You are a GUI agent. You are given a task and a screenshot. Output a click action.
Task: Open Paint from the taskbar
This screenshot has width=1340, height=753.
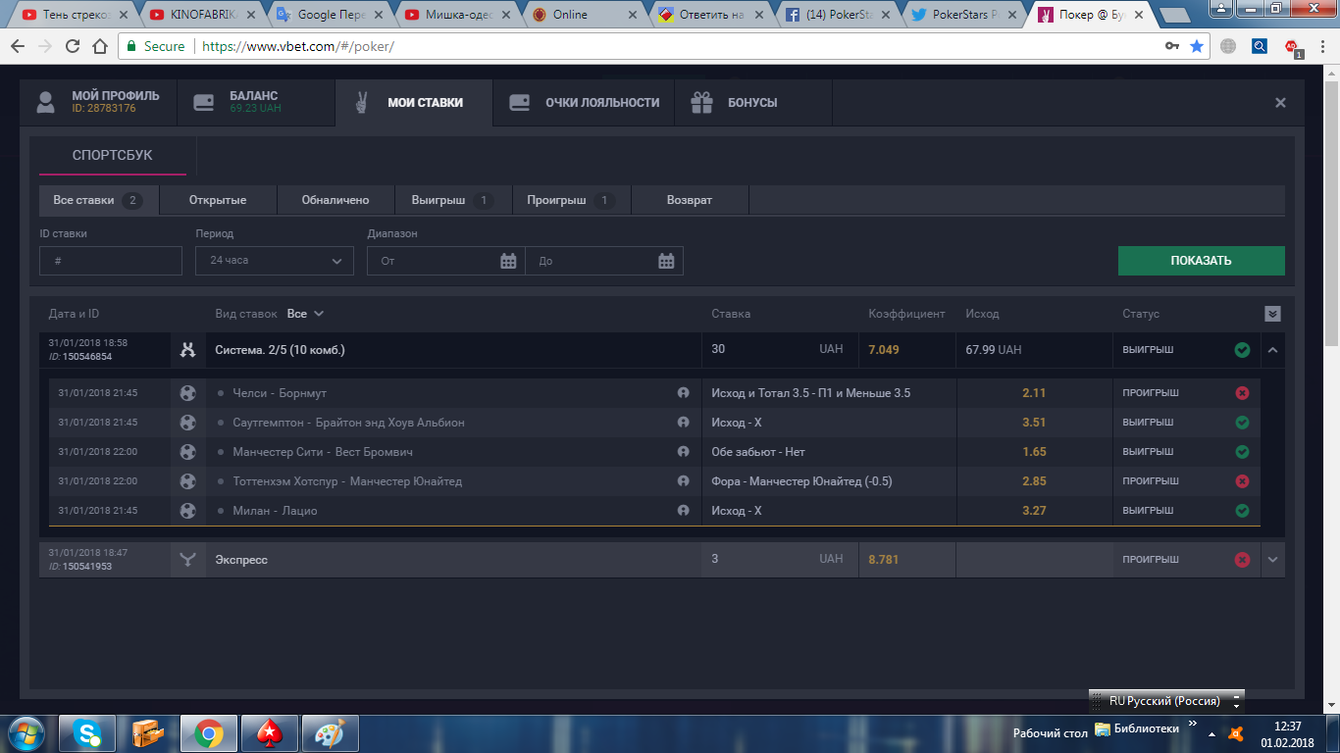pyautogui.click(x=329, y=733)
